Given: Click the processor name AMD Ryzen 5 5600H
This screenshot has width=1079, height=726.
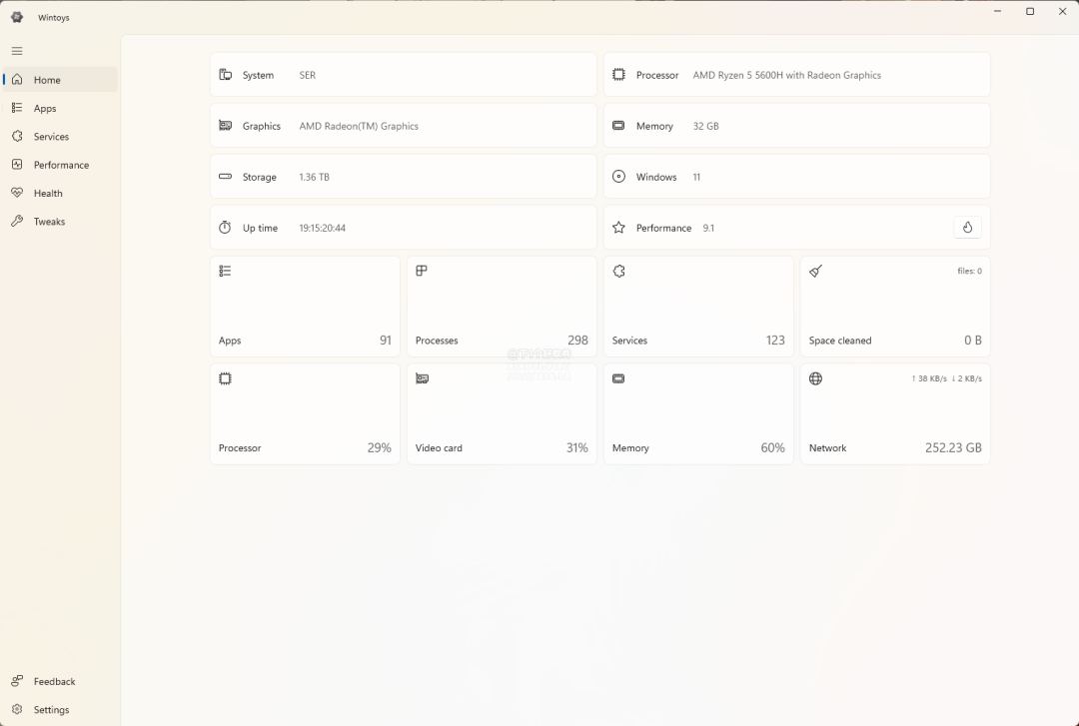Looking at the screenshot, I should click(x=786, y=75).
